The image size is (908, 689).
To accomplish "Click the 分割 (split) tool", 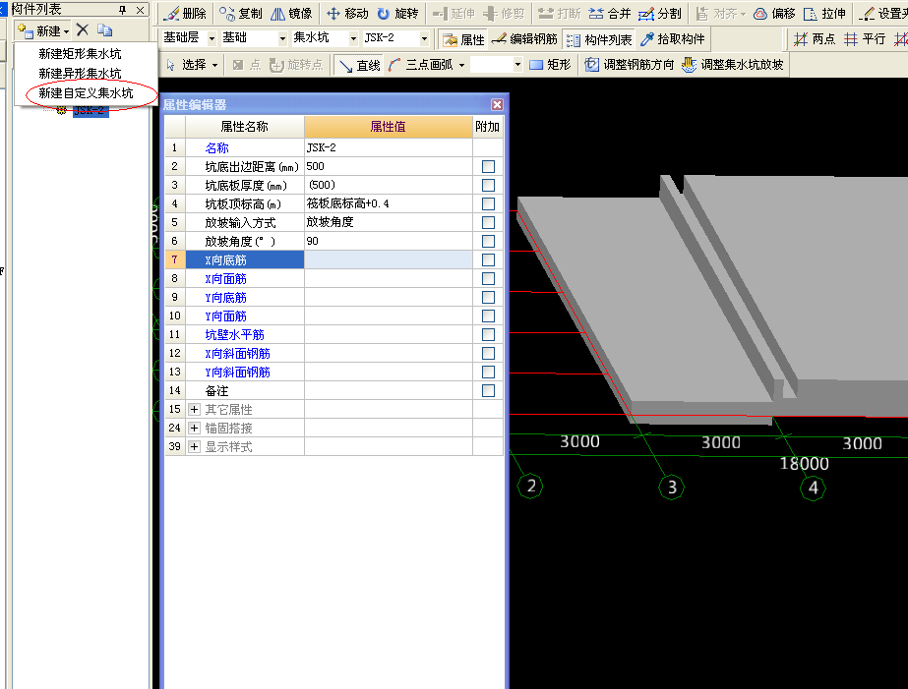I will click(659, 14).
